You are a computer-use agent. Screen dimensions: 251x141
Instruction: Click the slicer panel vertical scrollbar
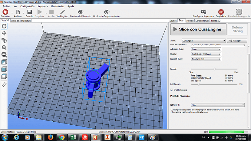pyautogui.click(x=248, y=73)
